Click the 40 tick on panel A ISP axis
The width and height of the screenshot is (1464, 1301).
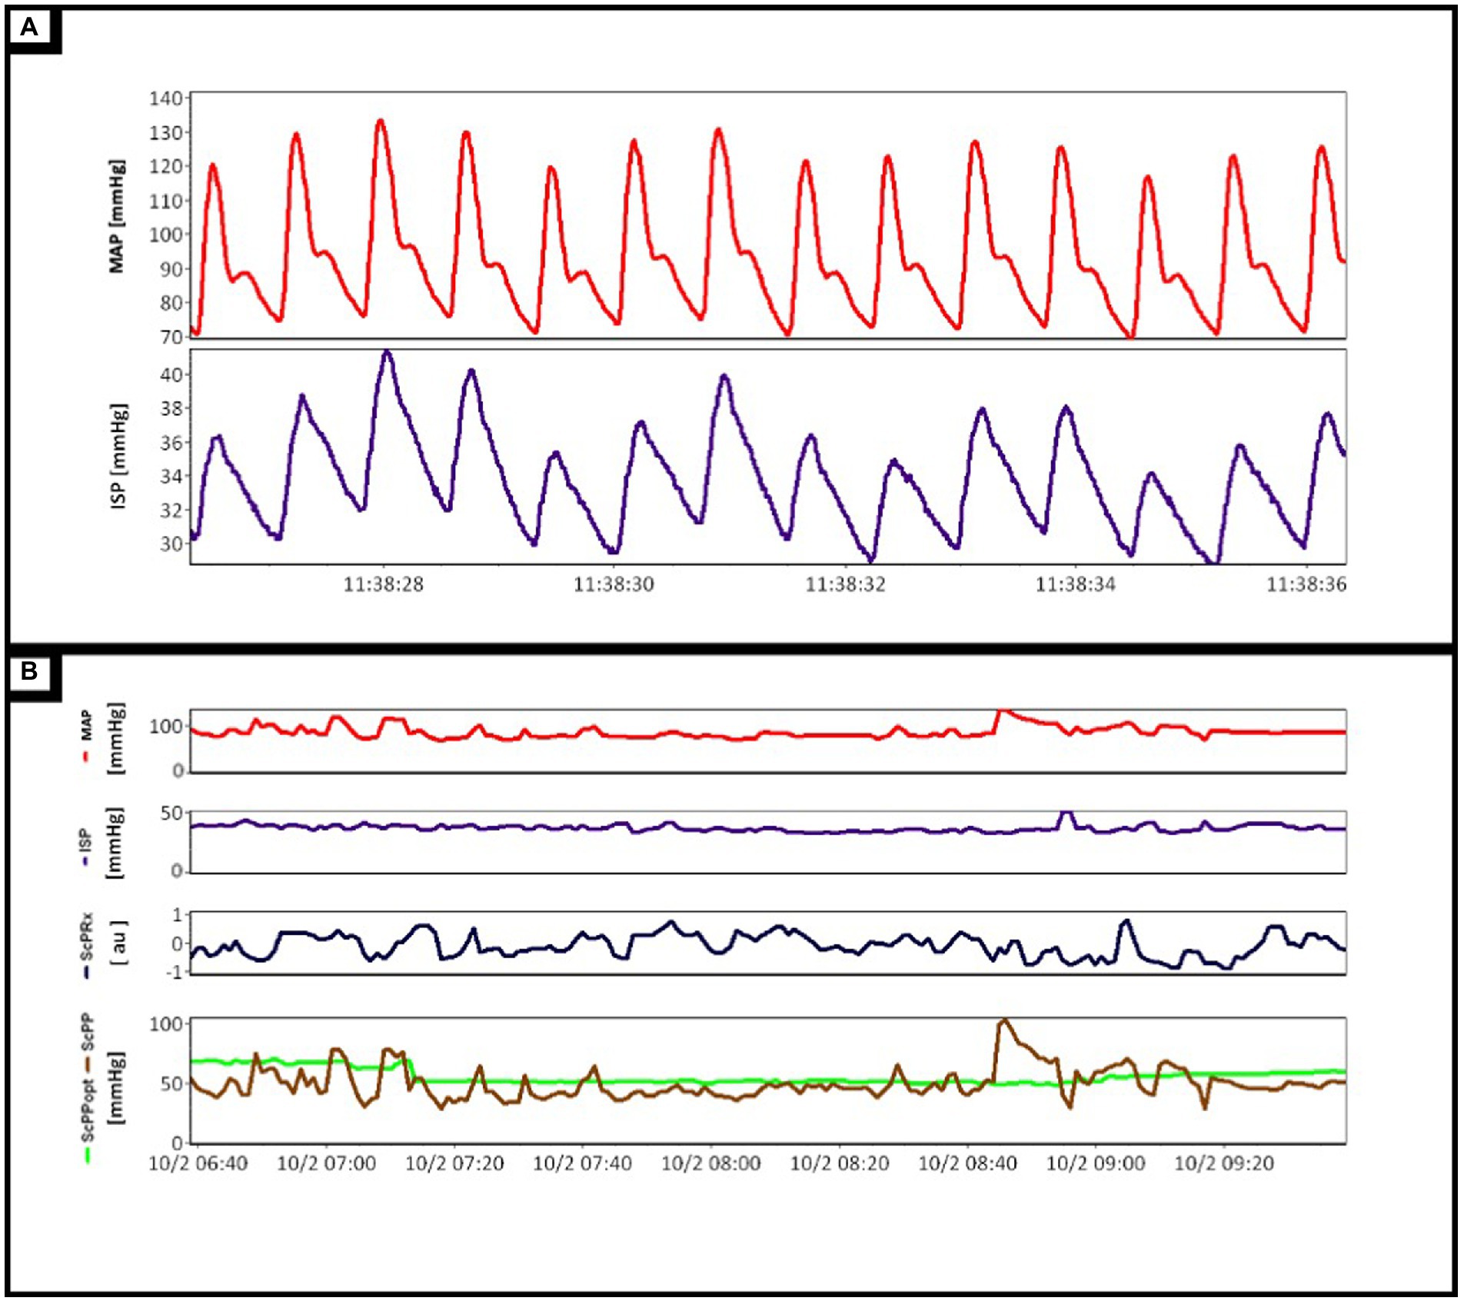[171, 375]
